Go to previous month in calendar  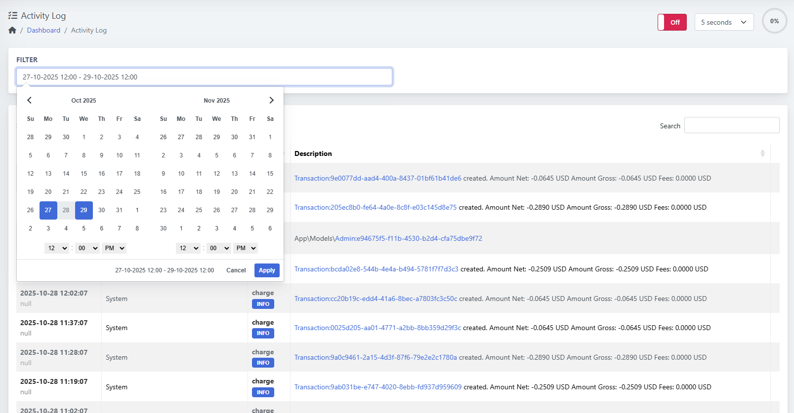pyautogui.click(x=30, y=100)
